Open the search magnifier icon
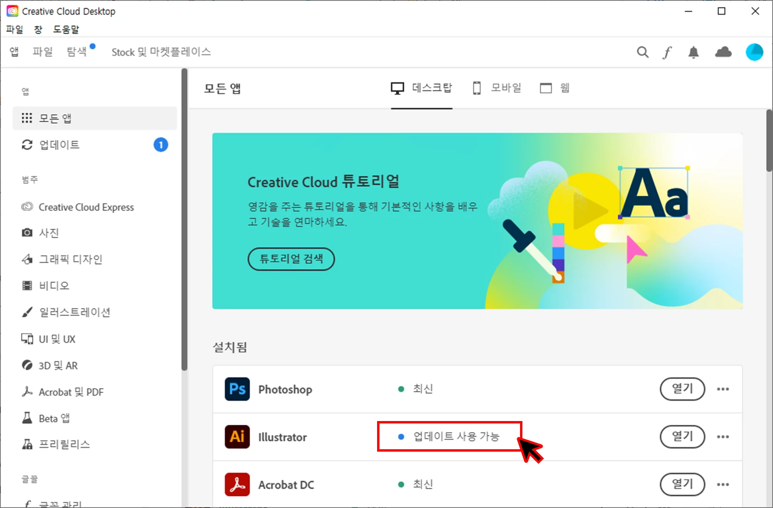 pyautogui.click(x=642, y=52)
